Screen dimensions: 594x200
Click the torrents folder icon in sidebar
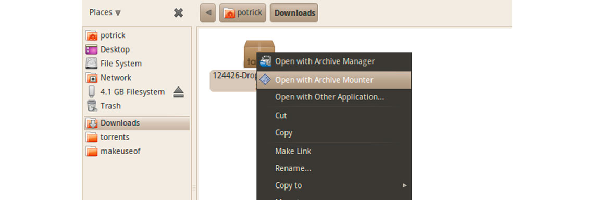click(92, 137)
